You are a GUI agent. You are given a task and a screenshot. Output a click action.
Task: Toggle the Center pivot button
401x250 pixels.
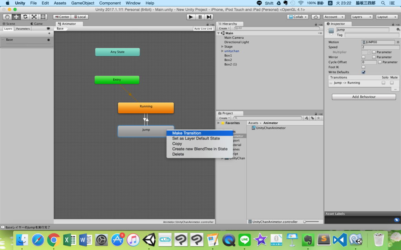[62, 17]
